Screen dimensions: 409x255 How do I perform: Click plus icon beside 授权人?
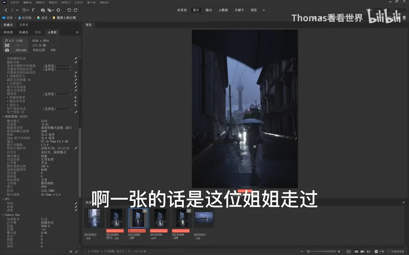click(x=76, y=105)
